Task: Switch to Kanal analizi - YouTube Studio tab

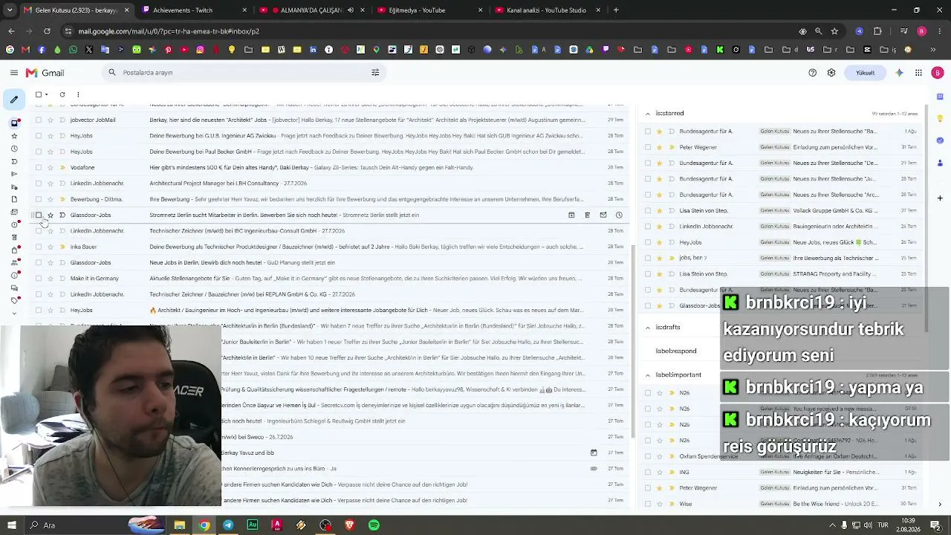Action: click(x=548, y=10)
